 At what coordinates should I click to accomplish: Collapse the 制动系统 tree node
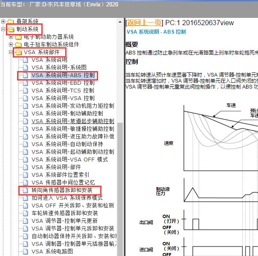point(3,29)
